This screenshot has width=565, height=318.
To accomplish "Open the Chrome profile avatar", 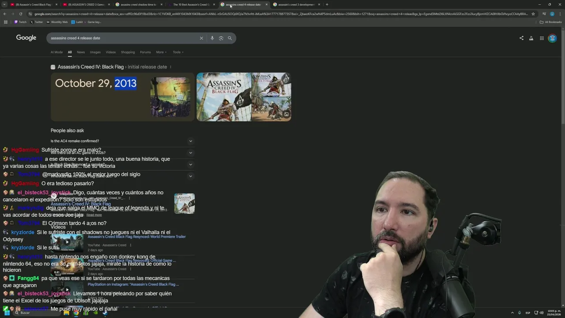I will [x=552, y=14].
